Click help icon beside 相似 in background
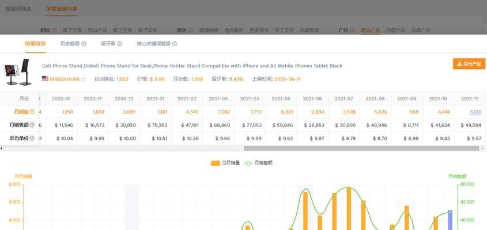Viewport: 487px width, 230px height. (x=54, y=30)
